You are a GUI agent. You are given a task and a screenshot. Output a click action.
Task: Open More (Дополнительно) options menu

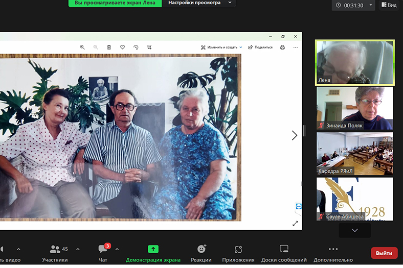coord(333,250)
